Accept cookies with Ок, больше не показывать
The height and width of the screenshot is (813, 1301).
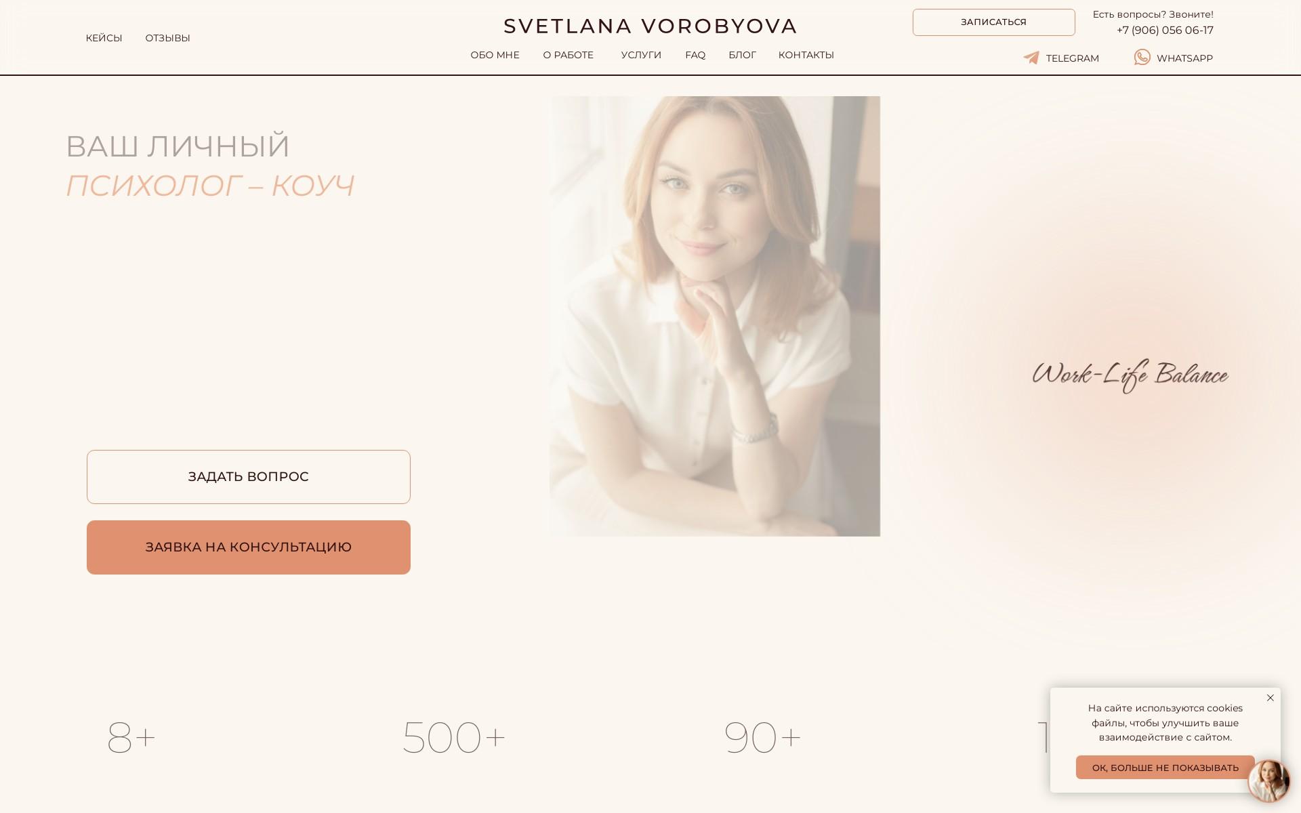[x=1165, y=768]
